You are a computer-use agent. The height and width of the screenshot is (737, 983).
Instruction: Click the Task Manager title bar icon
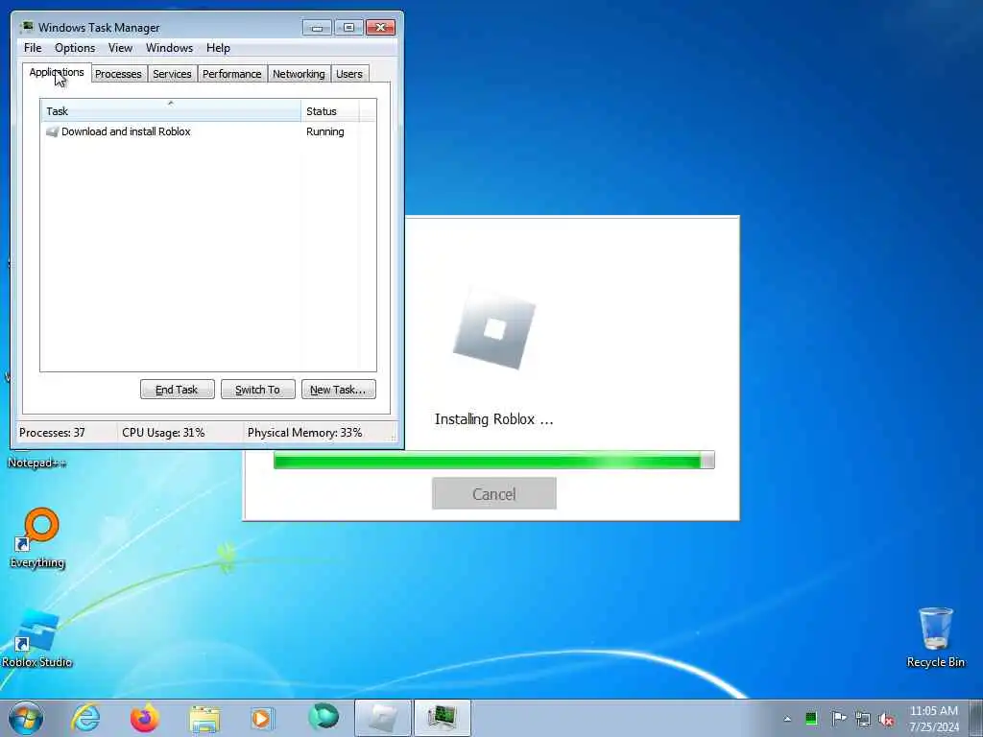(x=27, y=27)
